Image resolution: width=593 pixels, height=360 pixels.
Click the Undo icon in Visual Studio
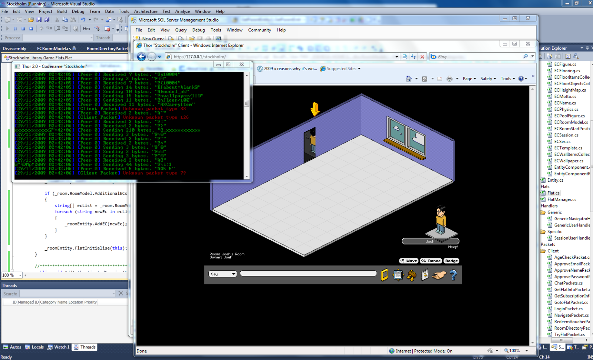click(83, 20)
